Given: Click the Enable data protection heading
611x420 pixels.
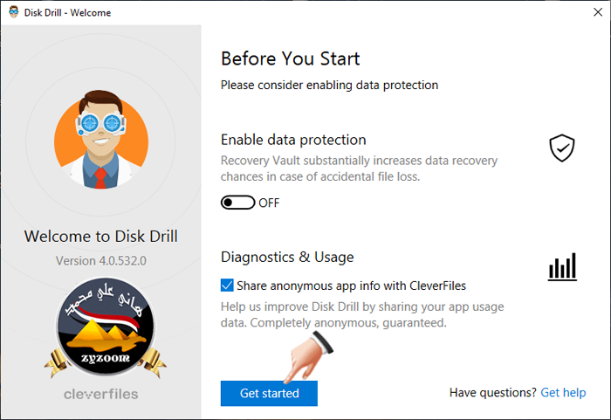Looking at the screenshot, I should 293,140.
